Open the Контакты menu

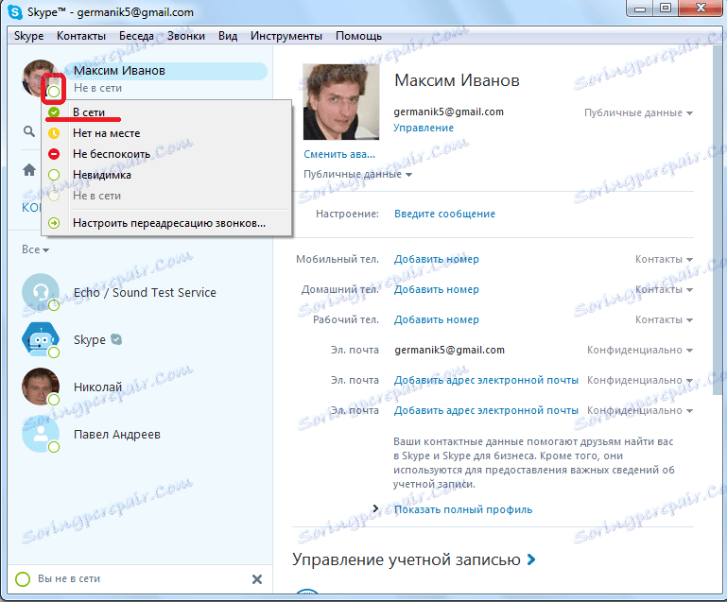81,36
